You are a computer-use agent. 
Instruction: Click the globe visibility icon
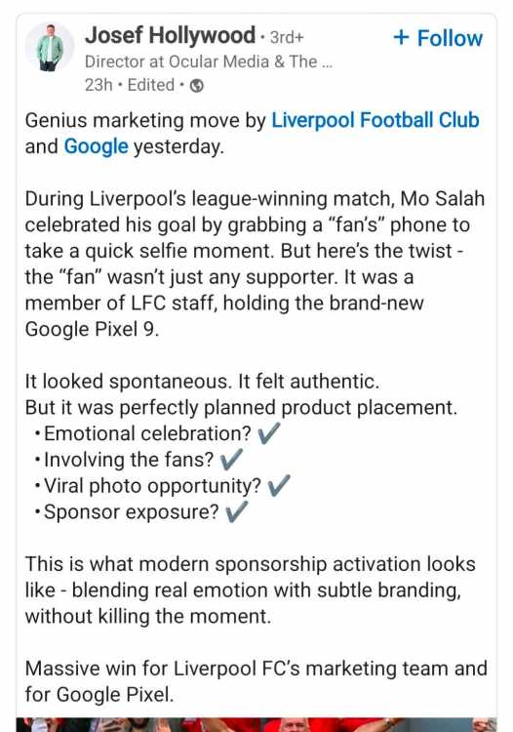(197, 86)
